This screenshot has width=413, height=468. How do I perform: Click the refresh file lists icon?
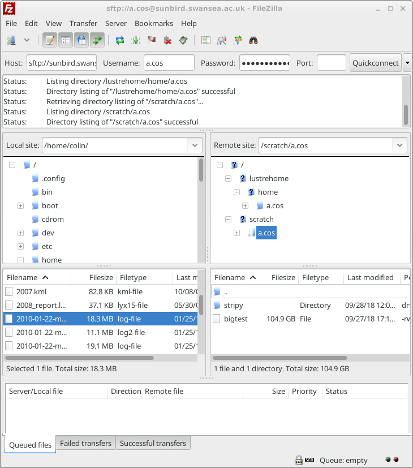click(x=120, y=40)
